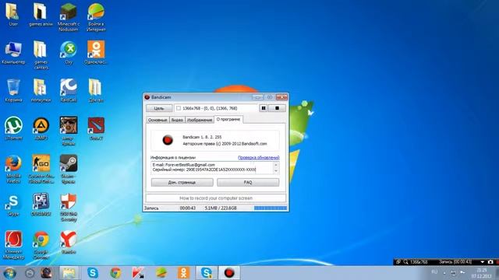
Task: Click the Bandicam red record logo in About panel
Action: point(168,140)
